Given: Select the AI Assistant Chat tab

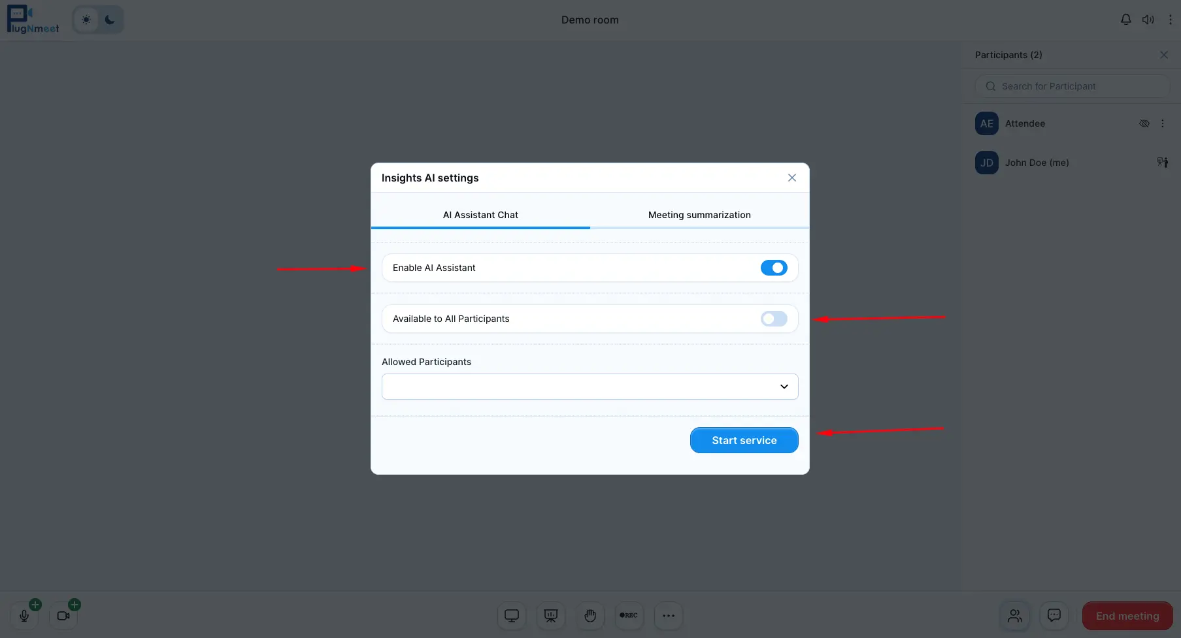Looking at the screenshot, I should coord(480,215).
